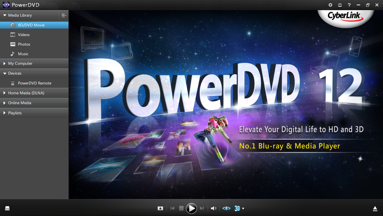Click the disc icon beside BD/DVD Movie
Viewport: 383px width, 216px height.
pyautogui.click(x=13, y=25)
